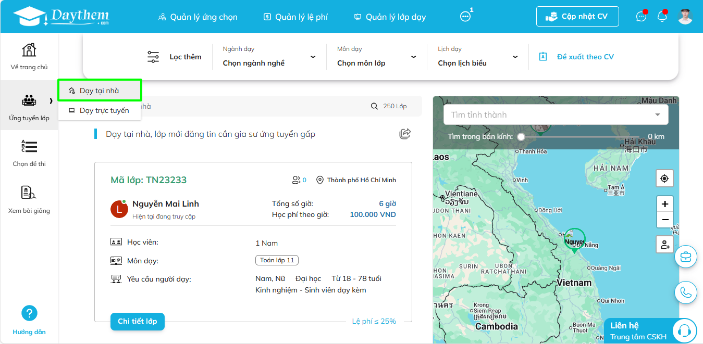Click the search icon next to 250 Lớp

point(374,106)
